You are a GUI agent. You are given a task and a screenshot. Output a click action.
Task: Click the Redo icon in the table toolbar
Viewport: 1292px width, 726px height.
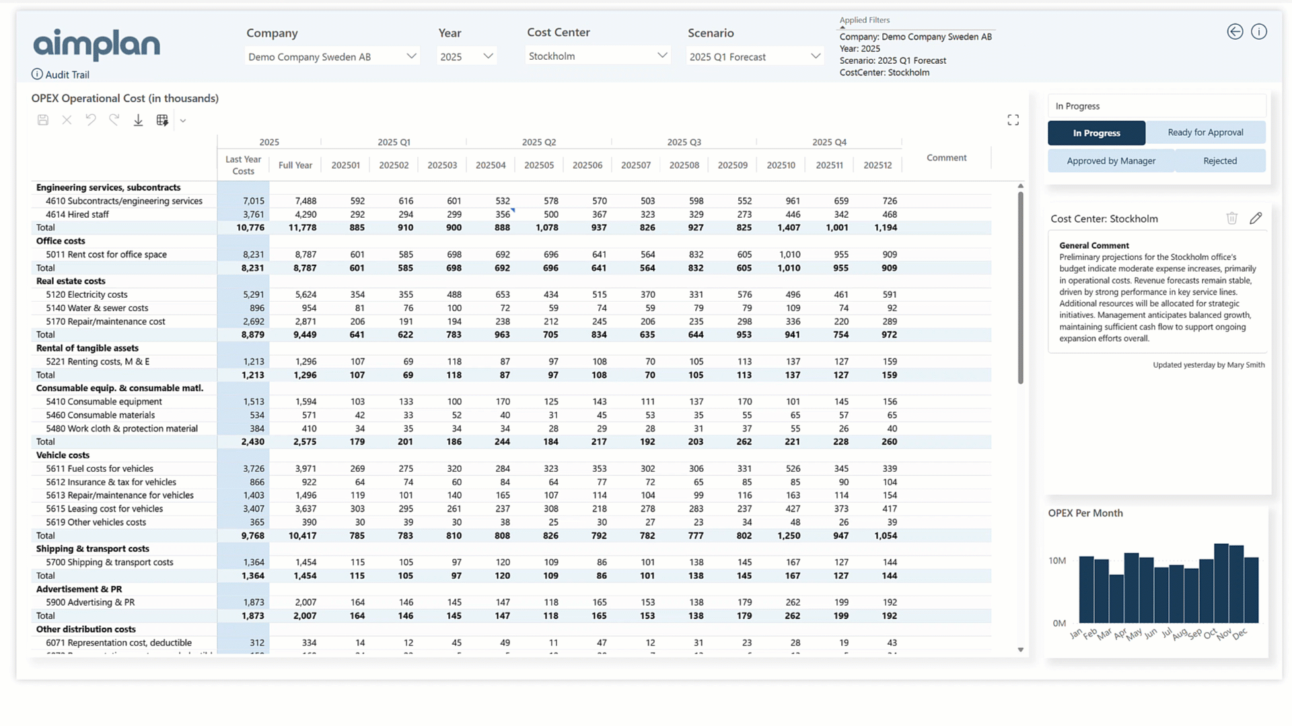tap(114, 120)
